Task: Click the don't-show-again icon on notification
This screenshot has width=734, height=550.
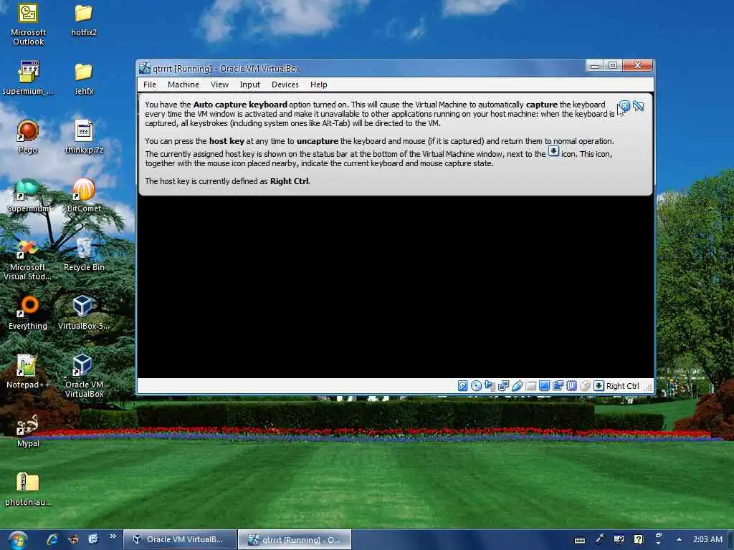Action: pos(639,106)
